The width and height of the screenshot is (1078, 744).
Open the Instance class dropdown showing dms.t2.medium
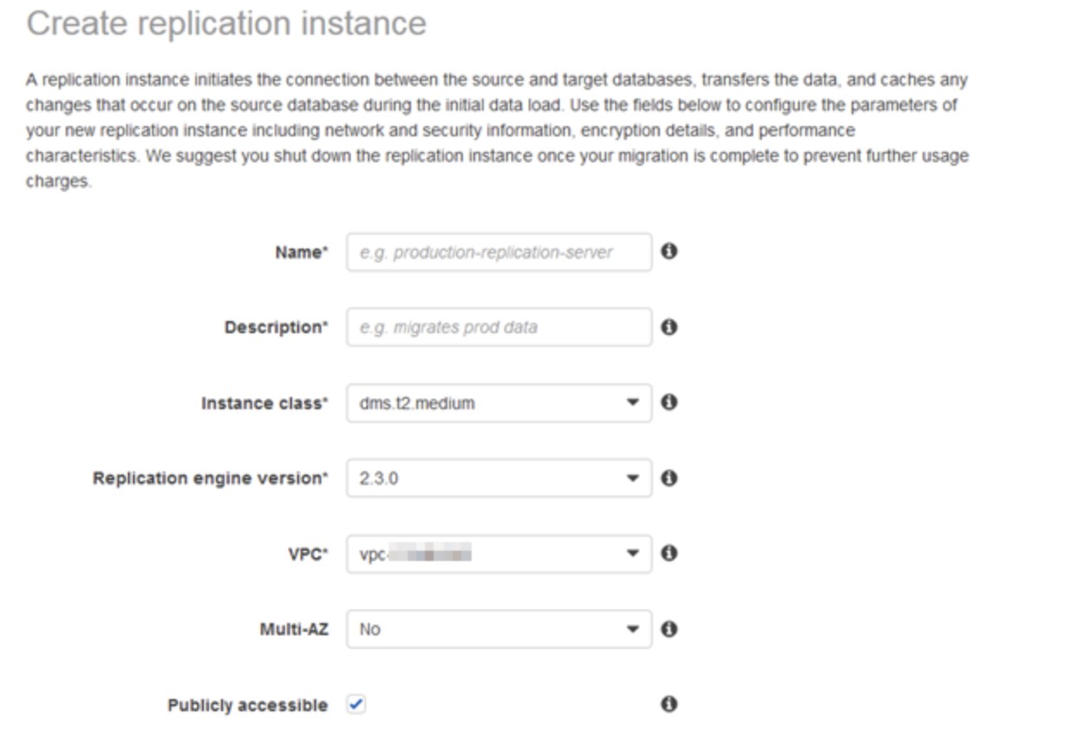coord(498,403)
